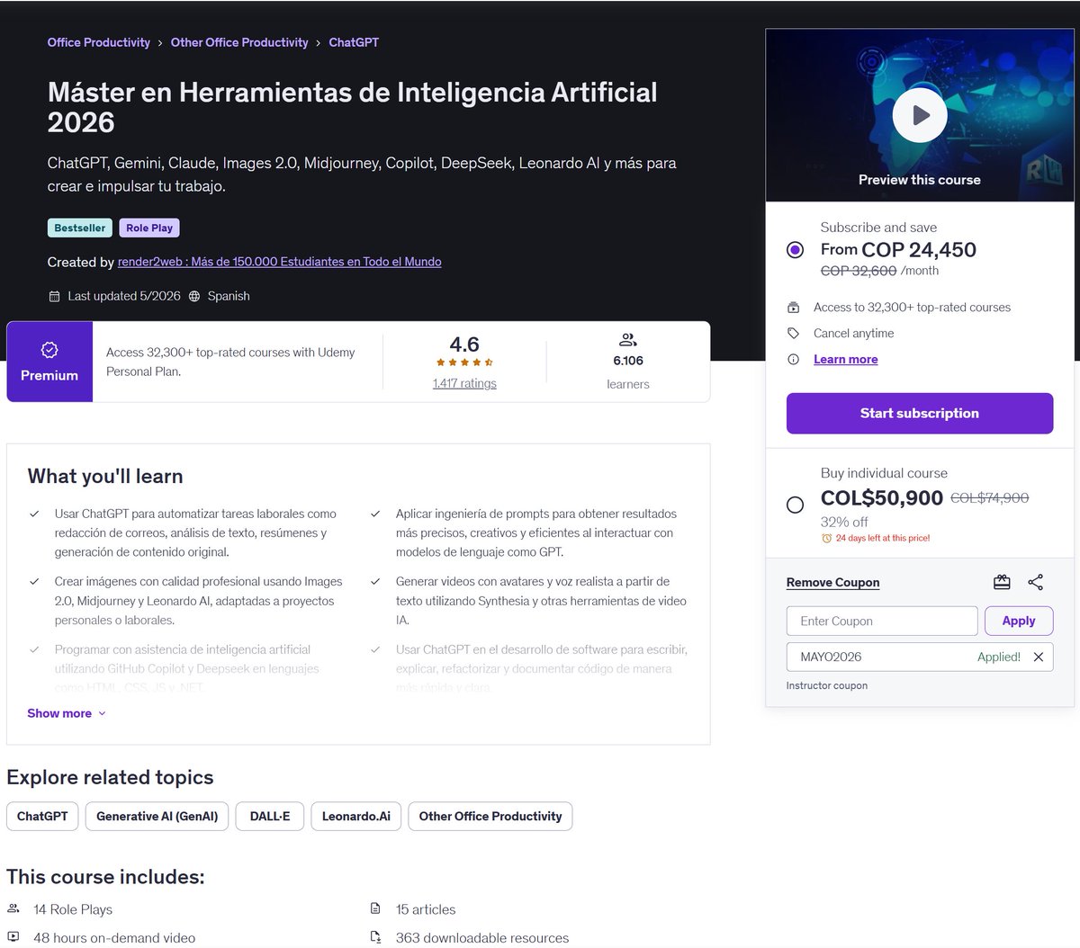Click the tag icon beside Cancel anytime
1080x948 pixels.
coord(793,333)
